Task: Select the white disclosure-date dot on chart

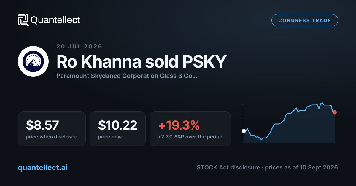Action: tap(244, 131)
